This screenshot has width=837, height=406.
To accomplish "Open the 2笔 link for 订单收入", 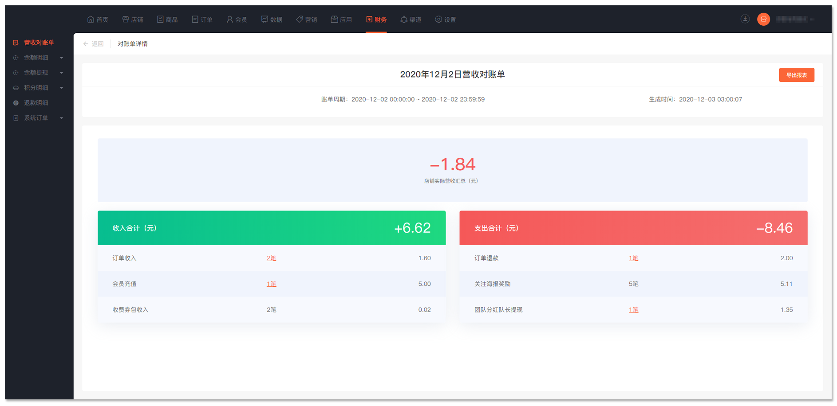I will [271, 258].
